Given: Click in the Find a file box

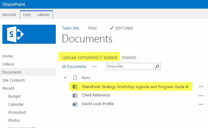Looking at the screenshot, I should [x=130, y=66].
